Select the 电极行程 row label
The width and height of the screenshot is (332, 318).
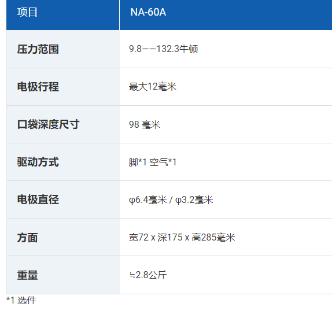pos(38,87)
